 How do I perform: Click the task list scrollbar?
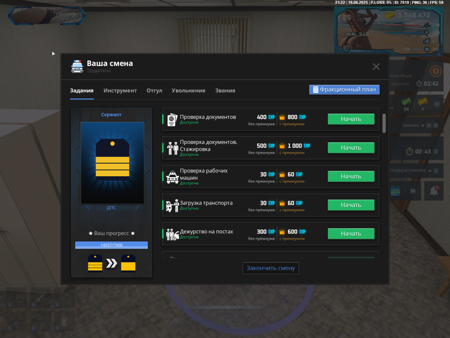tap(384, 123)
